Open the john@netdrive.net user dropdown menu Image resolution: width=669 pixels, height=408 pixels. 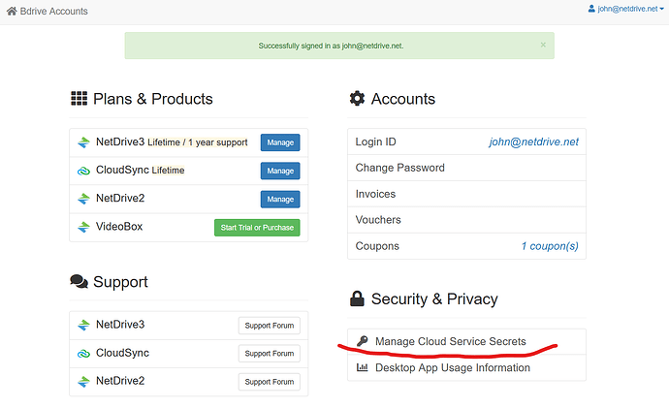pos(625,10)
